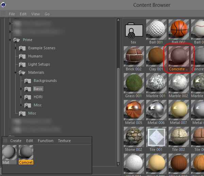Click the Light Setups folder icon

point(22,65)
